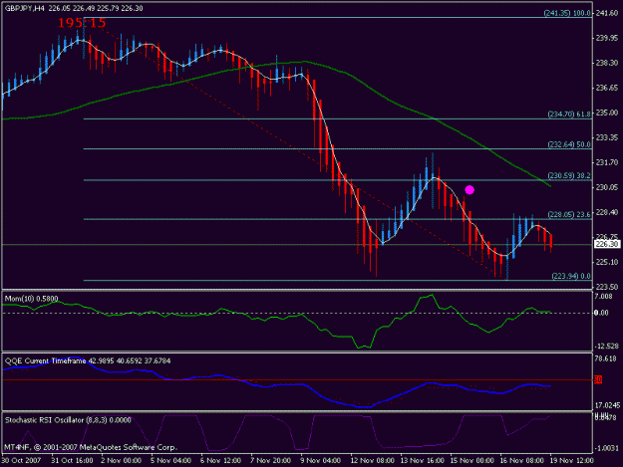Click the 241.60 price scale value
Image resolution: width=623 pixels, height=467 pixels.
point(607,13)
